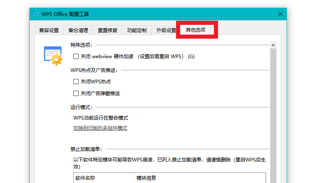
Task: Tick the 关闭WPS热点 checkbox
Action: 76,82
